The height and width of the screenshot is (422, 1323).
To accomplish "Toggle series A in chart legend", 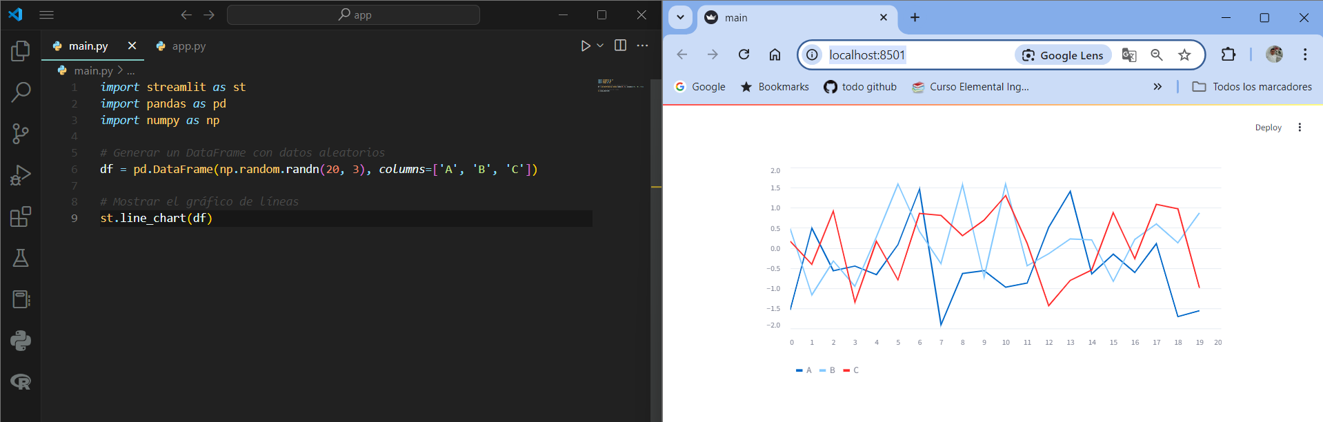I will point(804,370).
